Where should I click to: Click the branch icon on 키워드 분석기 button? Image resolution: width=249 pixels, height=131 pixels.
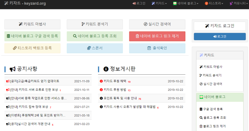[83, 24]
